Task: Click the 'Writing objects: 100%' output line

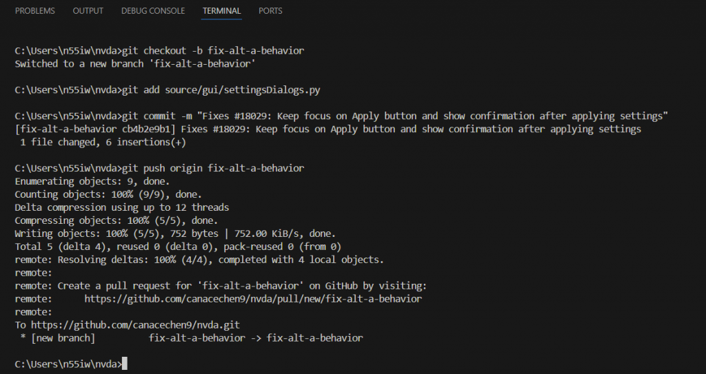Action: (x=175, y=233)
